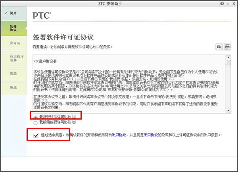The width and height of the screenshot is (238, 172).
Task: Select the 许可证 sidebar step
Action: pyautogui.click(x=14, y=43)
